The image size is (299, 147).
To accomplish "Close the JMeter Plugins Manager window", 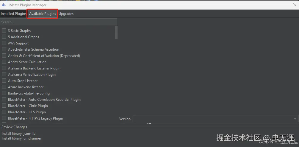I will click(295, 5).
